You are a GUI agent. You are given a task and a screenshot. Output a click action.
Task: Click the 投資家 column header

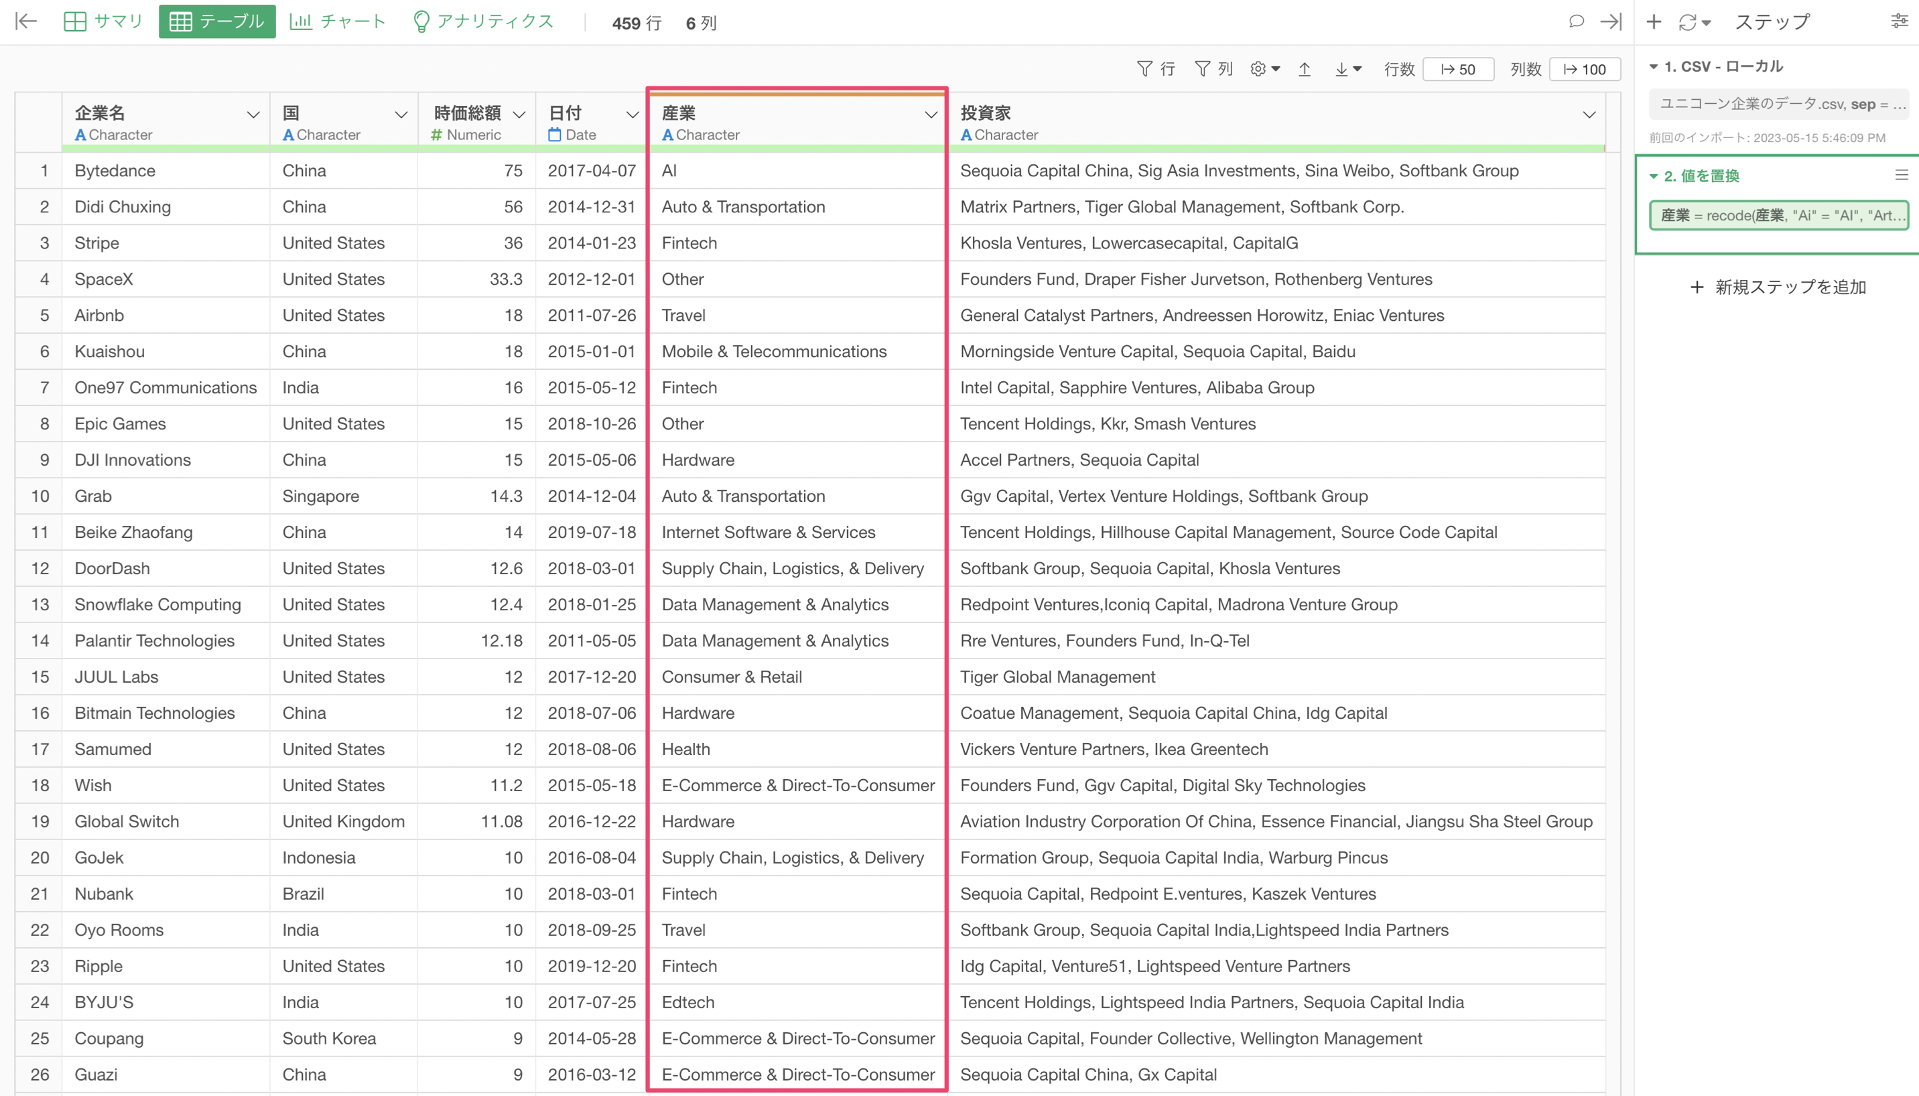click(x=1277, y=123)
